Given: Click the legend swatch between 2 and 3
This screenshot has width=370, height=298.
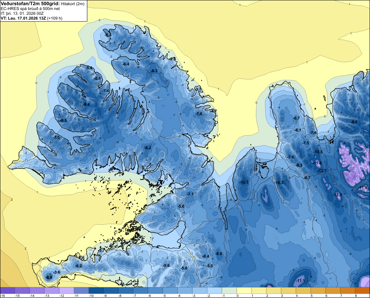Looking at the screenshot, I should click(x=274, y=291).
